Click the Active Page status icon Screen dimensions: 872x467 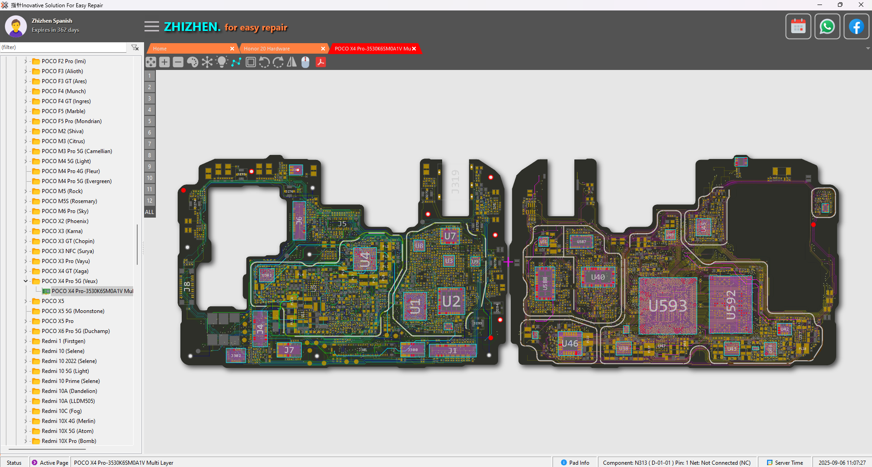pos(35,462)
